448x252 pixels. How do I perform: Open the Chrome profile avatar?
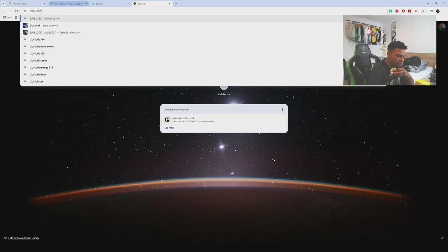438,11
